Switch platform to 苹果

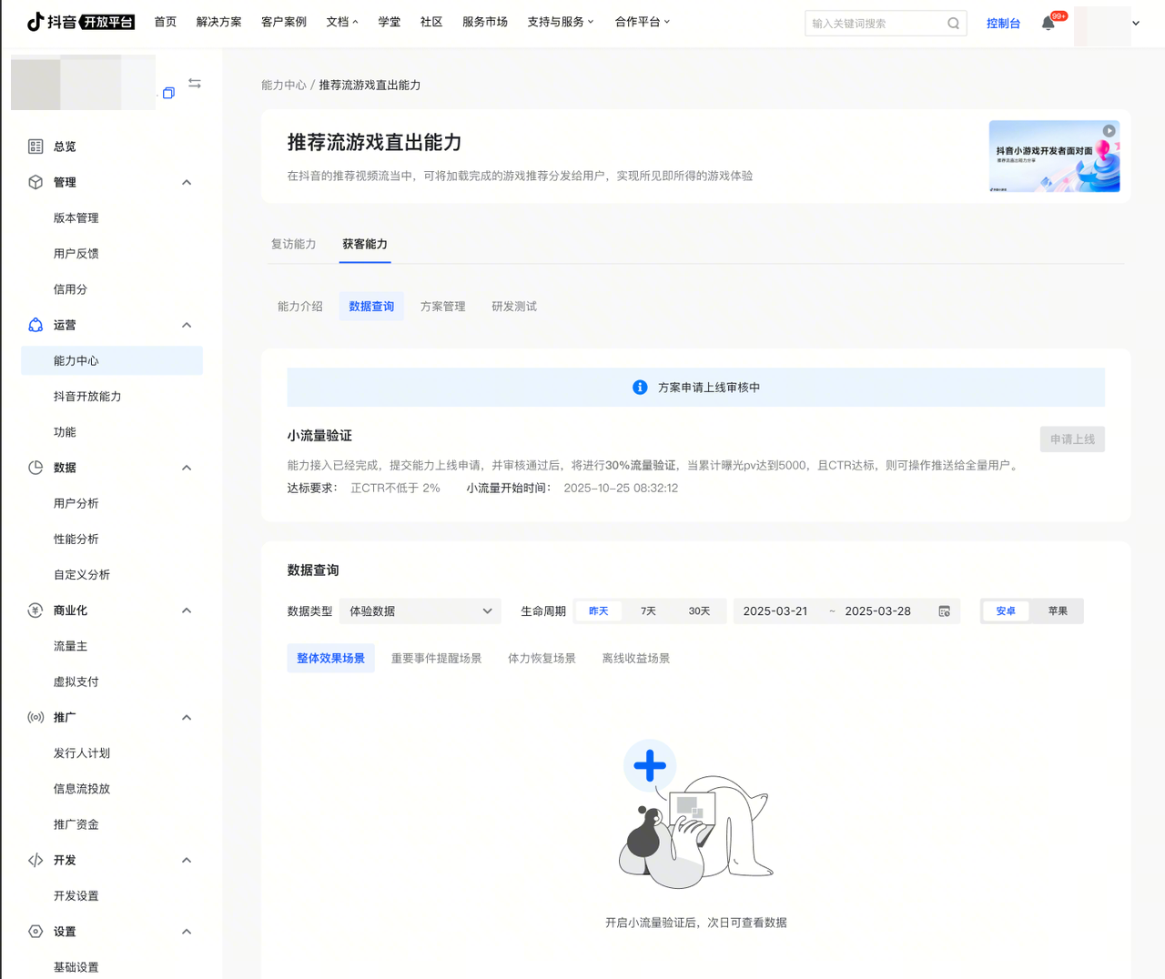(x=1057, y=611)
